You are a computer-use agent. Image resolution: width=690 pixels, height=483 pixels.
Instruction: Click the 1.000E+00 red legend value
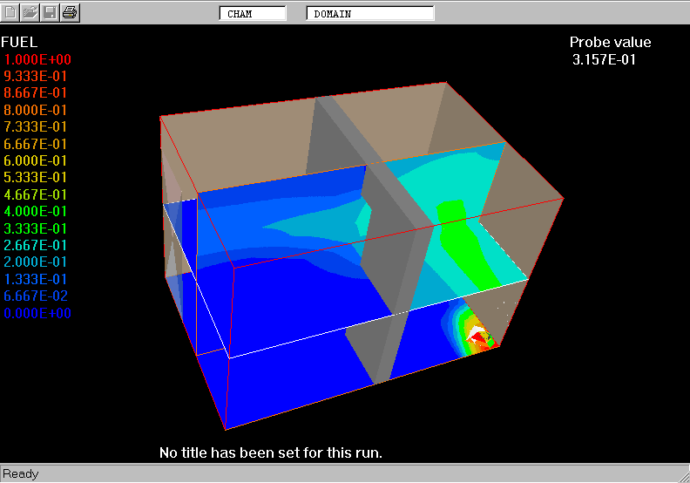[37, 59]
